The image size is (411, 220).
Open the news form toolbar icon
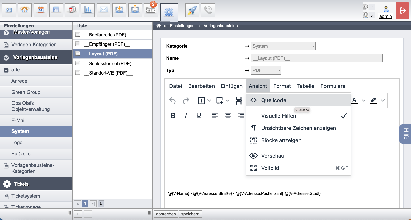point(56,10)
